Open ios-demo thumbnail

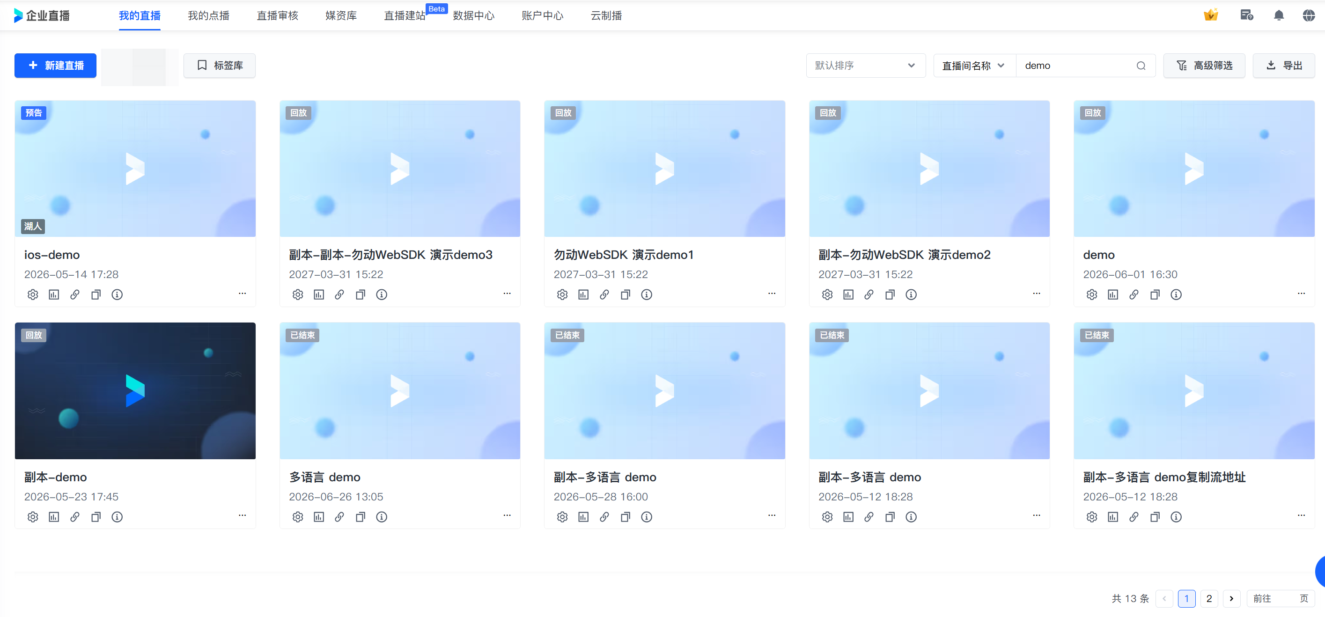pos(135,169)
